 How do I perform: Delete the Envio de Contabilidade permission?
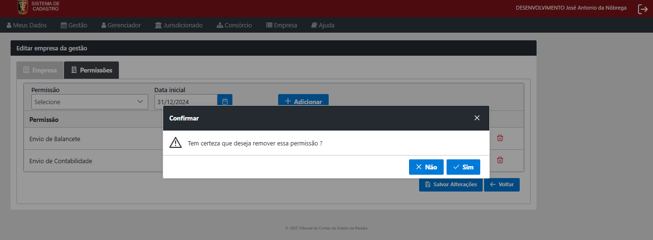click(x=500, y=160)
